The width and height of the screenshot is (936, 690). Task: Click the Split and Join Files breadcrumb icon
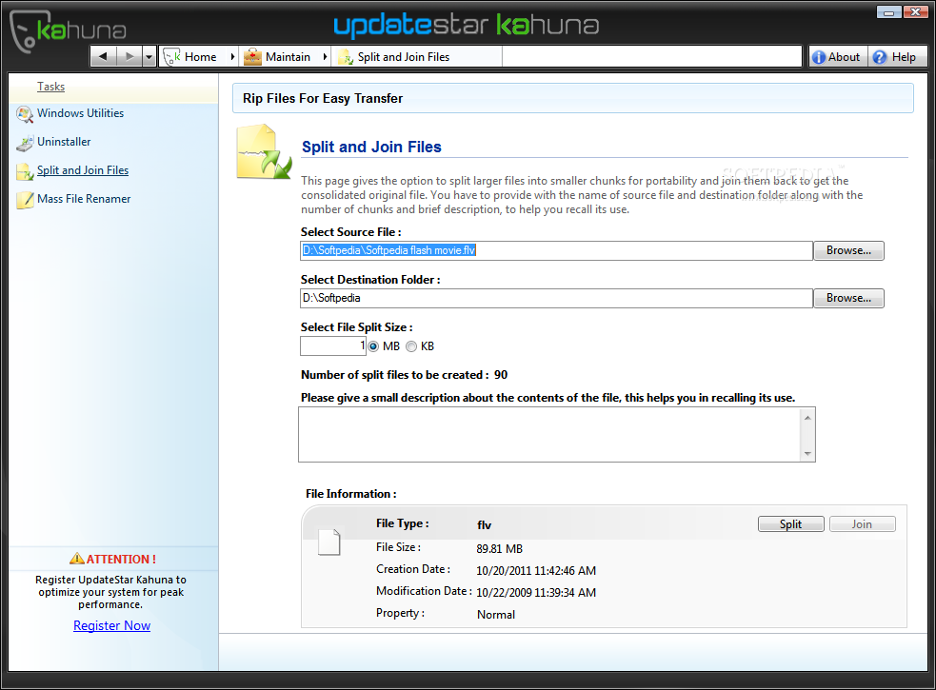(345, 57)
